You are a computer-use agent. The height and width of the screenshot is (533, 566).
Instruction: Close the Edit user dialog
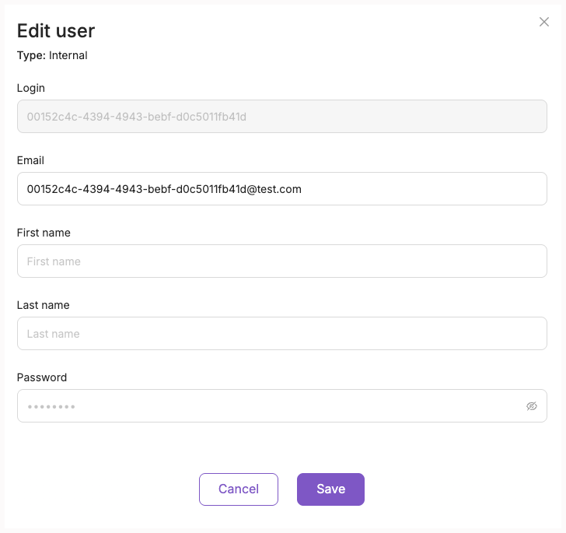[x=544, y=22]
